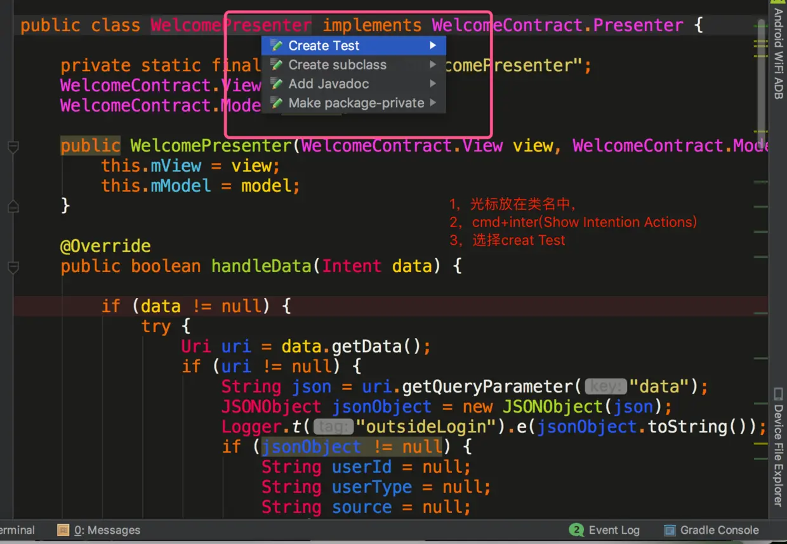Click the source variable declaration
Screen dimensions: 787x544
coord(362,508)
